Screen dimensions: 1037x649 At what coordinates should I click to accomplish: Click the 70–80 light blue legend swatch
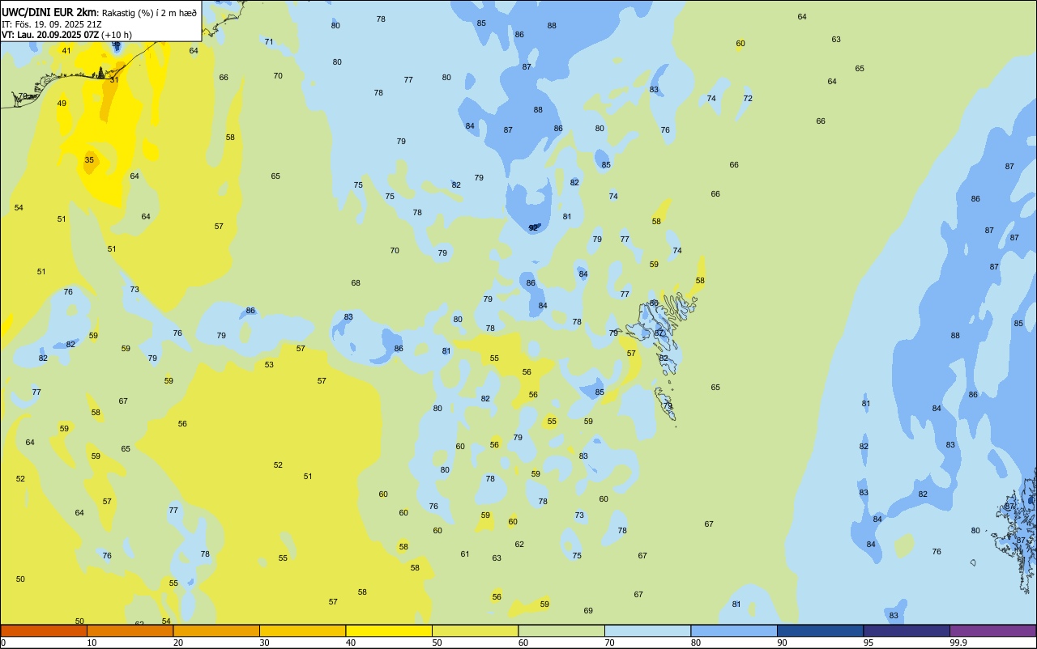647,630
